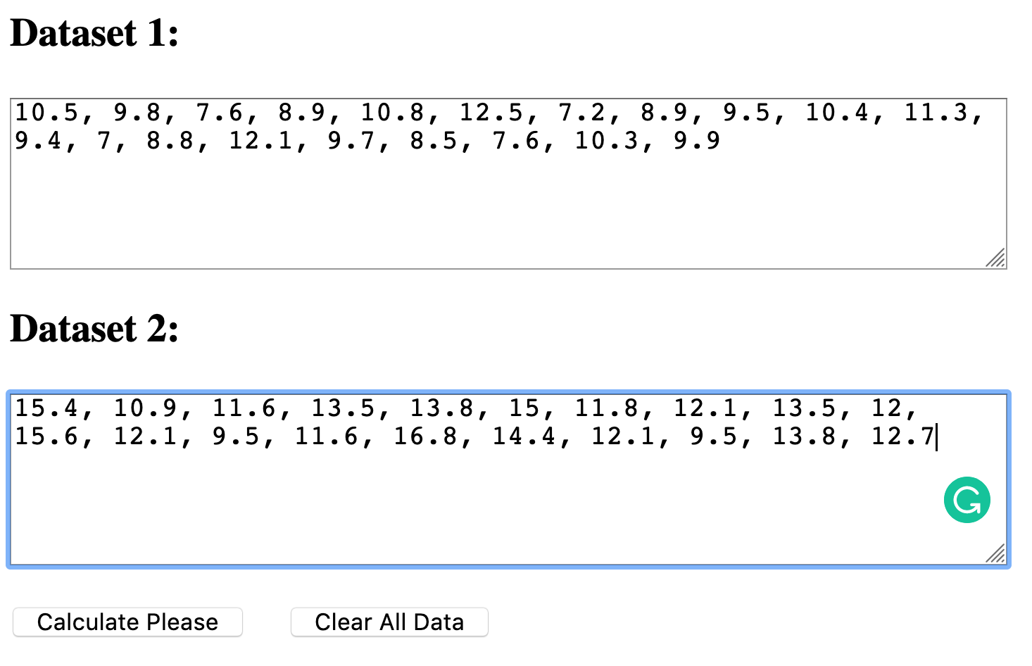Screen dimensions: 1032x666
Task: Click the Dataset 1 heading
Action: point(94,33)
